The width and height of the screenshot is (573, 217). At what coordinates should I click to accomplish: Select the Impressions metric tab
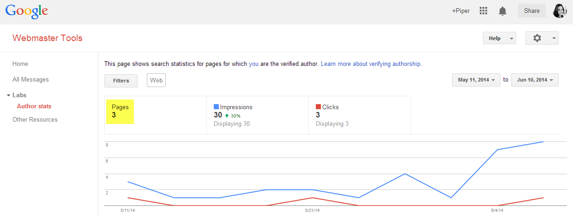(258, 115)
